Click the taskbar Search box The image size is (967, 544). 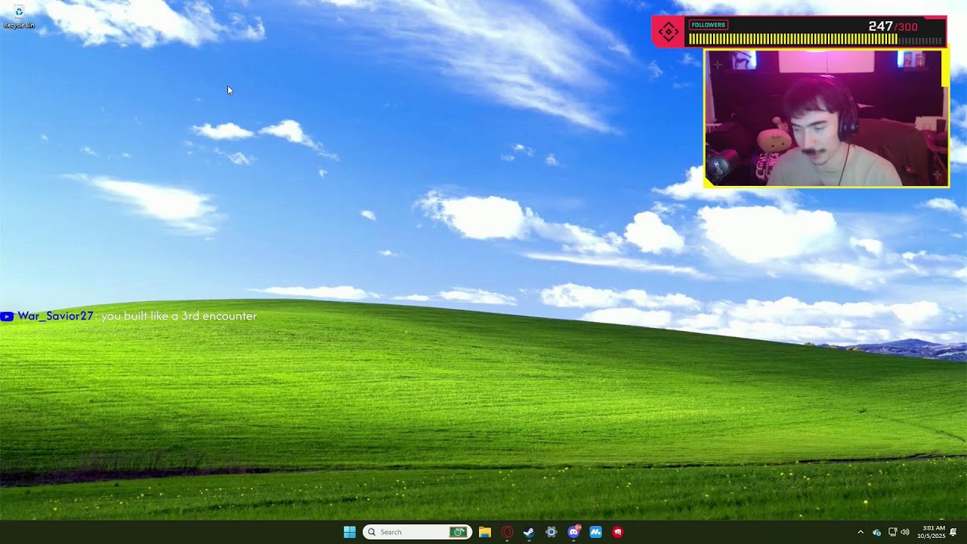coord(417,532)
